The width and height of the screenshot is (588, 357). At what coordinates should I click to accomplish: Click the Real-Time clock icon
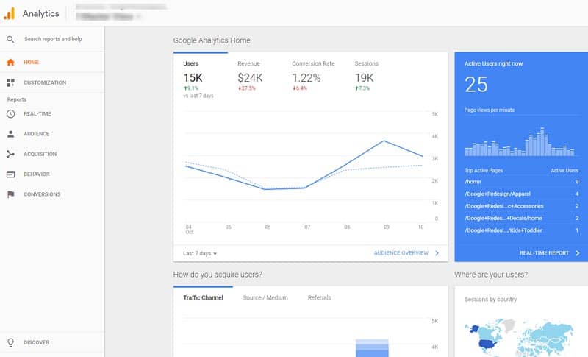click(x=10, y=114)
